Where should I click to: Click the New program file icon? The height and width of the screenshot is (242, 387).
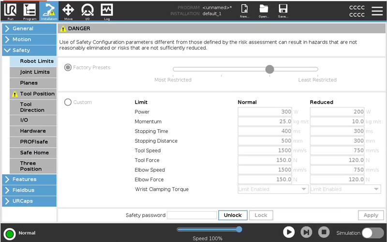pyautogui.click(x=245, y=10)
